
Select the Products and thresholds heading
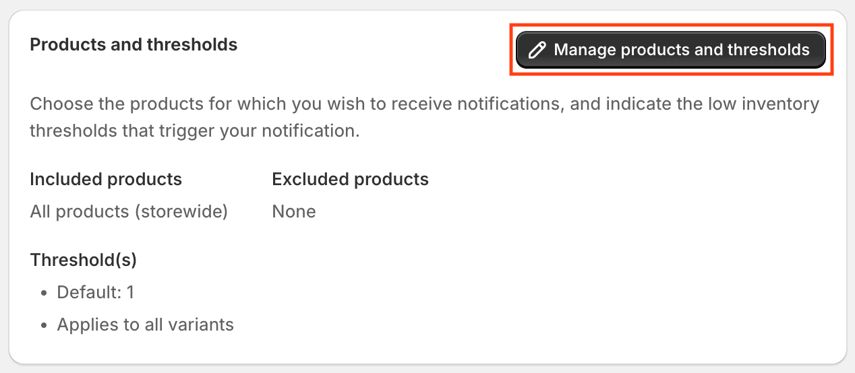134,45
